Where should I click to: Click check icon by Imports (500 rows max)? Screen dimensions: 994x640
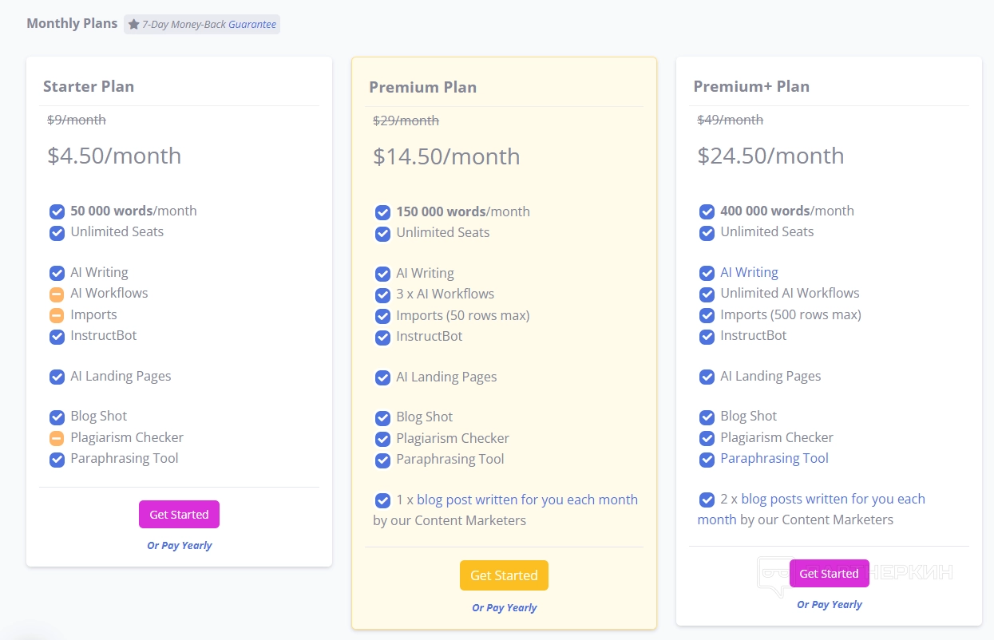click(707, 315)
